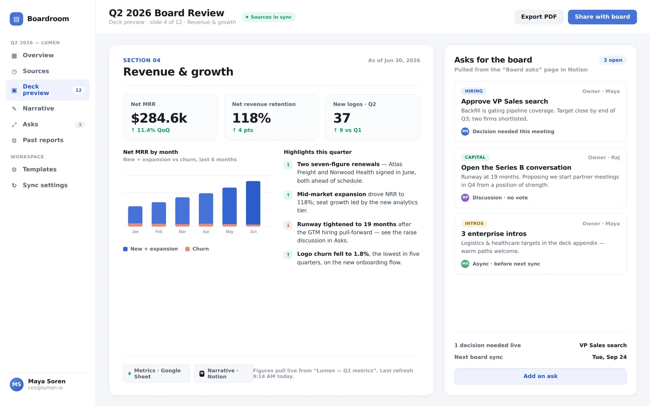This screenshot has height=406, width=650.
Task: Open the Net MRR $284.6k card
Action: pos(170,117)
